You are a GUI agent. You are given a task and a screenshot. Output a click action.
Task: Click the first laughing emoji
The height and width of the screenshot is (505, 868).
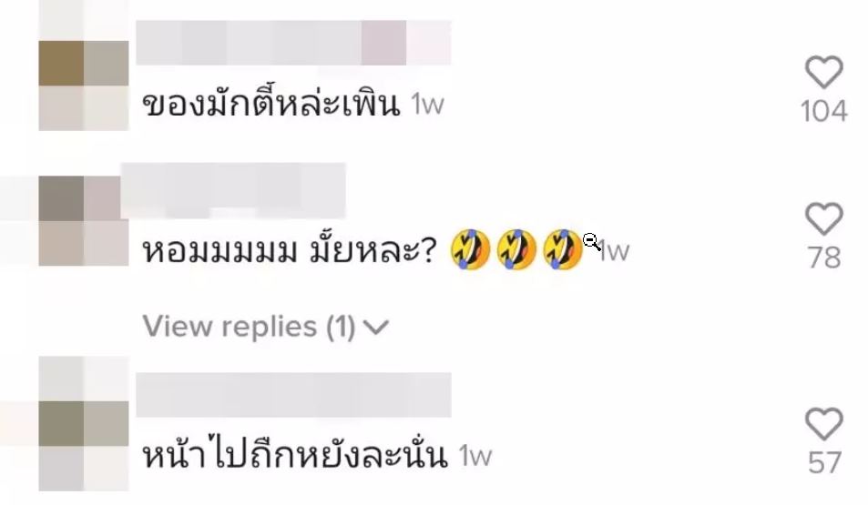tap(470, 249)
